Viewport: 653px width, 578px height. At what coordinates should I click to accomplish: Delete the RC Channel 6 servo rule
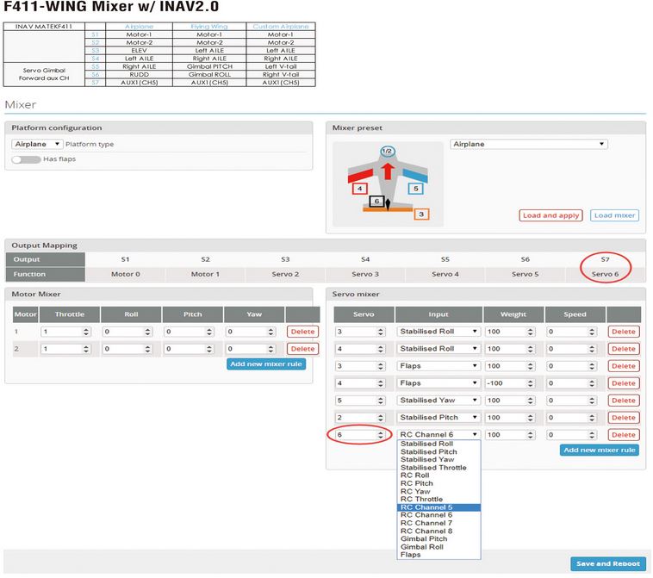click(624, 435)
